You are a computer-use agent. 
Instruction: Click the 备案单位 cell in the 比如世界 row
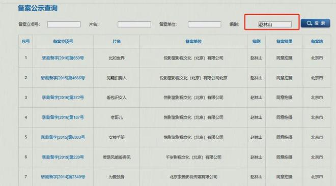tap(193, 58)
